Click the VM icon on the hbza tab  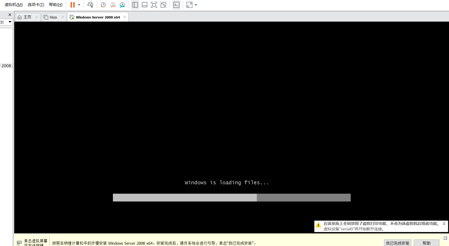46,17
